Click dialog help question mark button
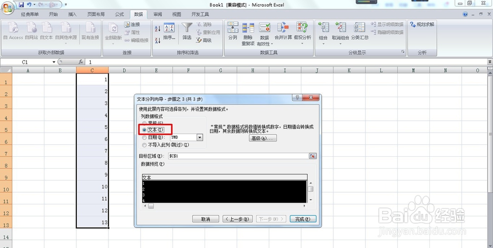The image size is (493, 248). tap(297, 98)
